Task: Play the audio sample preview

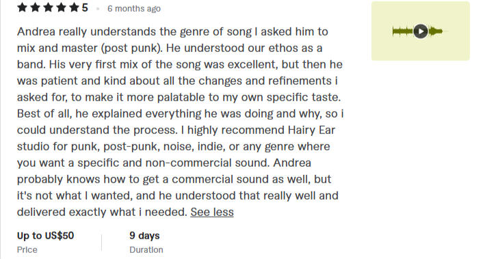Action: pos(421,31)
